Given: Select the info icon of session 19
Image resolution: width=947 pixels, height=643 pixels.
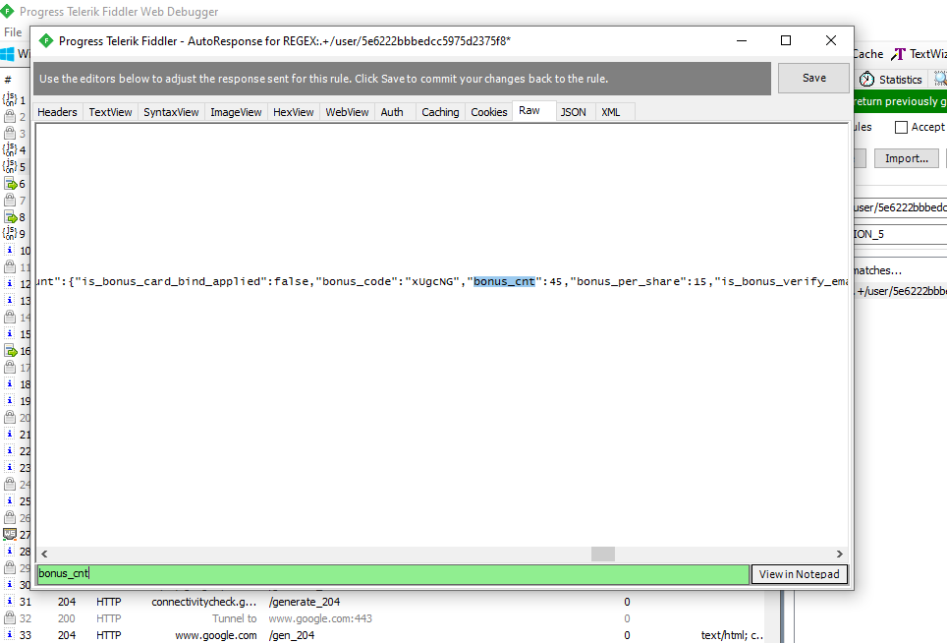Looking at the screenshot, I should coord(10,400).
